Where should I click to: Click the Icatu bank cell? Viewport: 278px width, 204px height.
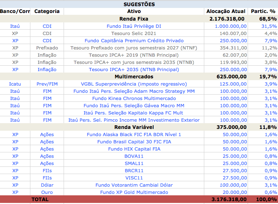click(x=15, y=84)
